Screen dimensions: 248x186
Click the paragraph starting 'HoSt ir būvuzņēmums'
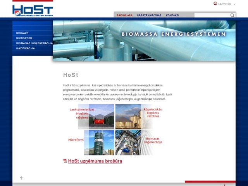pos(117,92)
